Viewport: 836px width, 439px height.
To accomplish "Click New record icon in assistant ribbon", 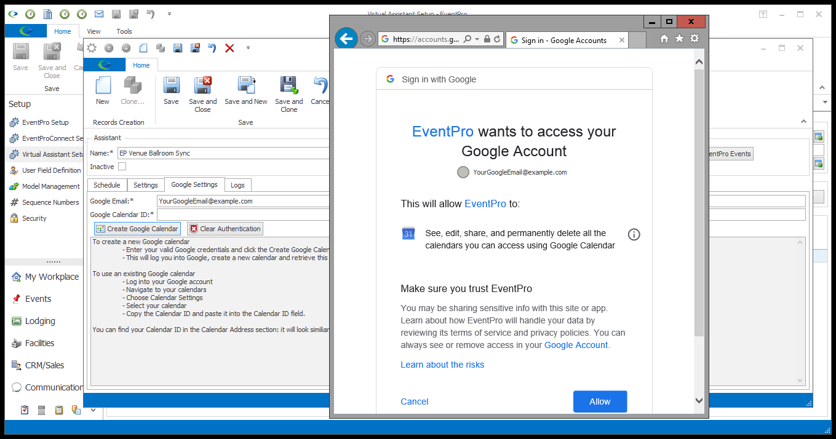I will point(102,90).
